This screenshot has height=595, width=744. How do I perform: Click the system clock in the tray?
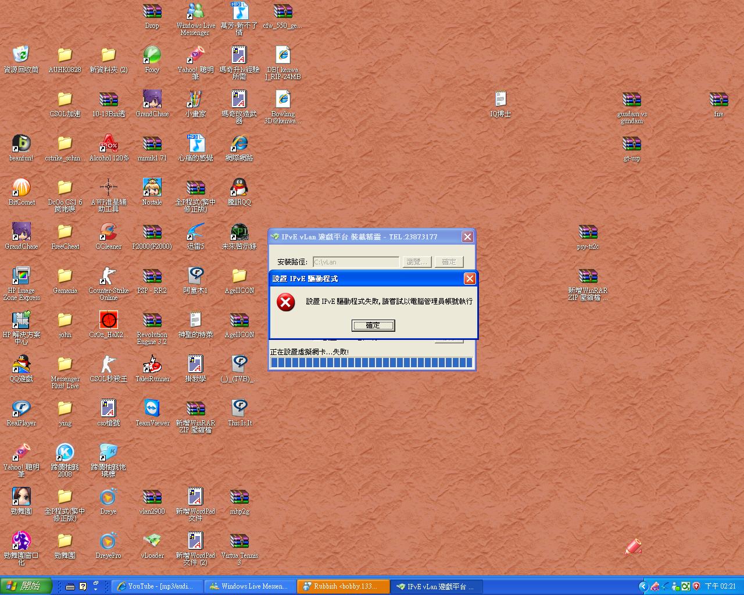pos(720,586)
